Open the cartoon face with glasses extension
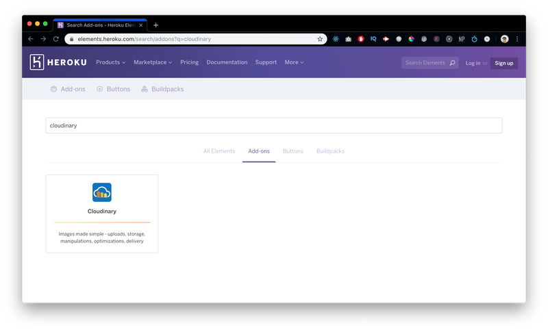The image size is (548, 332). coord(424,39)
